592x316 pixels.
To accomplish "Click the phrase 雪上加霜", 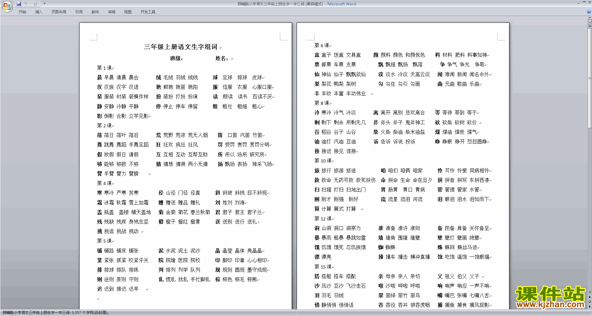I will 138,203.
